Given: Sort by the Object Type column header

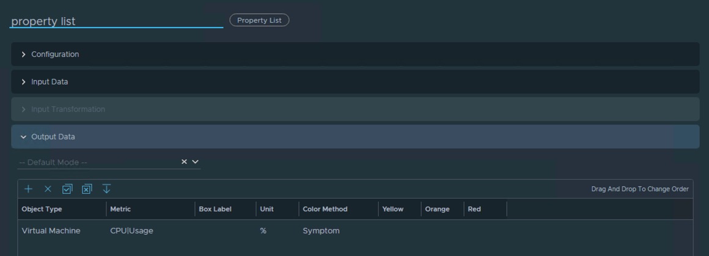Looking at the screenshot, I should [42, 209].
